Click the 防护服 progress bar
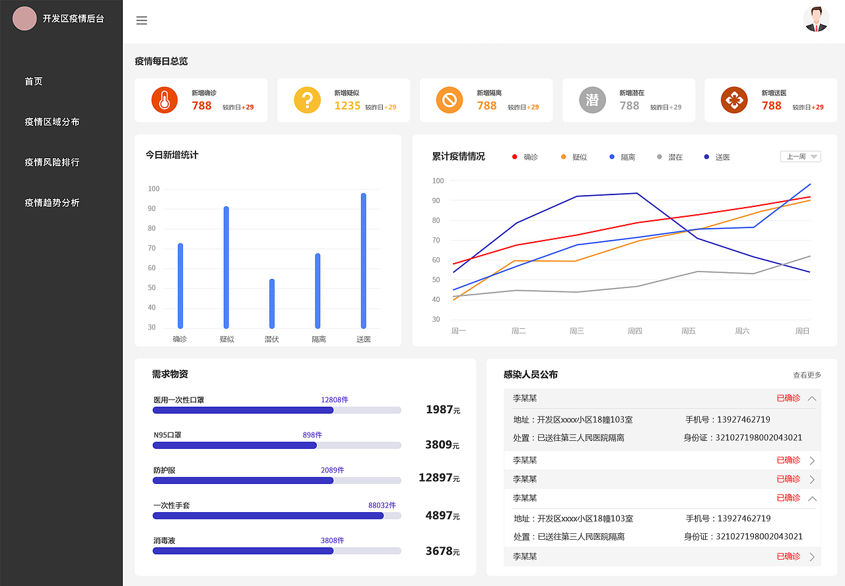Viewport: 845px width, 586px height. 277,481
